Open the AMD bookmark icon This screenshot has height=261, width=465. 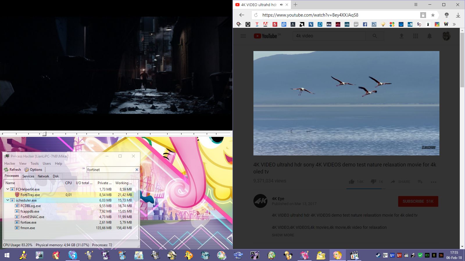click(302, 24)
